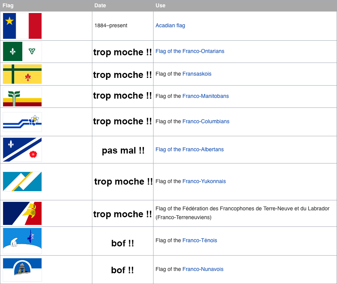
Task: Open the Franco-Columbians link
Action: coord(206,121)
